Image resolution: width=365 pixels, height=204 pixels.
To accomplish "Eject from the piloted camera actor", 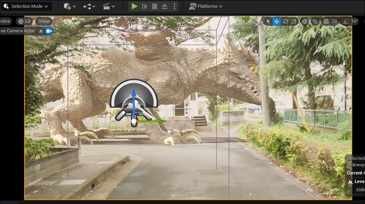I will tap(41, 31).
